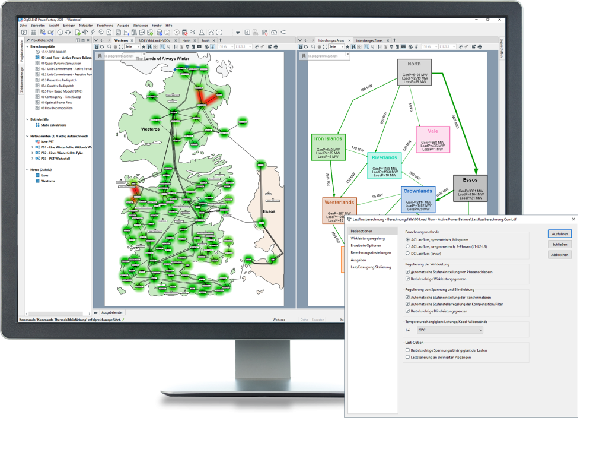Viewport: 593px width, 468px height.
Task: Open the Seite zoom dropdown in Westeros toolbar
Action: (x=132, y=46)
